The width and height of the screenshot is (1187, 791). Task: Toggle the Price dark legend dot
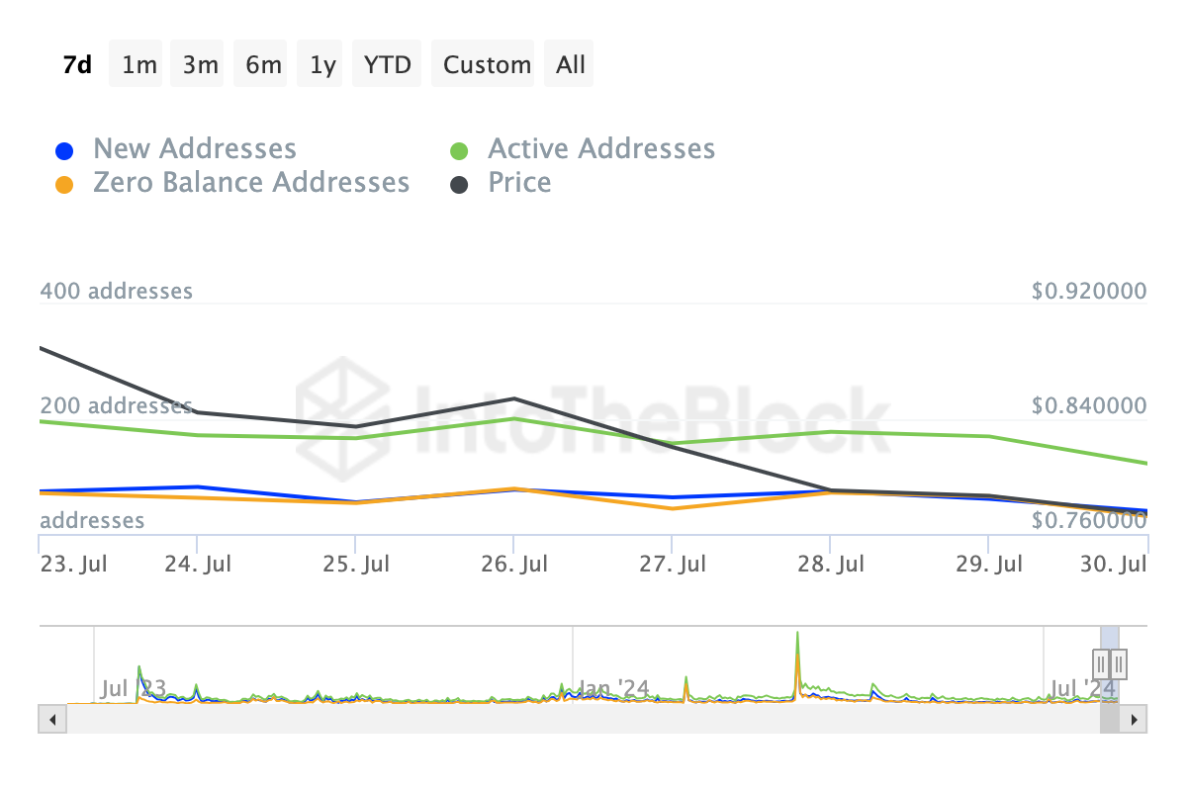[x=459, y=185]
